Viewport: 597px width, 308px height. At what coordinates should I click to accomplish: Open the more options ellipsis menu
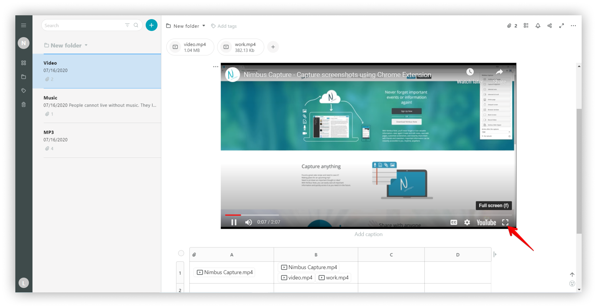pos(573,26)
